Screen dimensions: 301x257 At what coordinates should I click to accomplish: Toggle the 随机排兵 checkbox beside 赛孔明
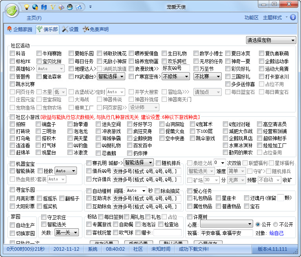(x=159, y=163)
